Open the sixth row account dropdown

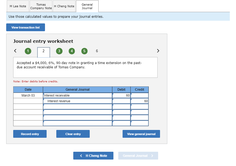point(78,123)
